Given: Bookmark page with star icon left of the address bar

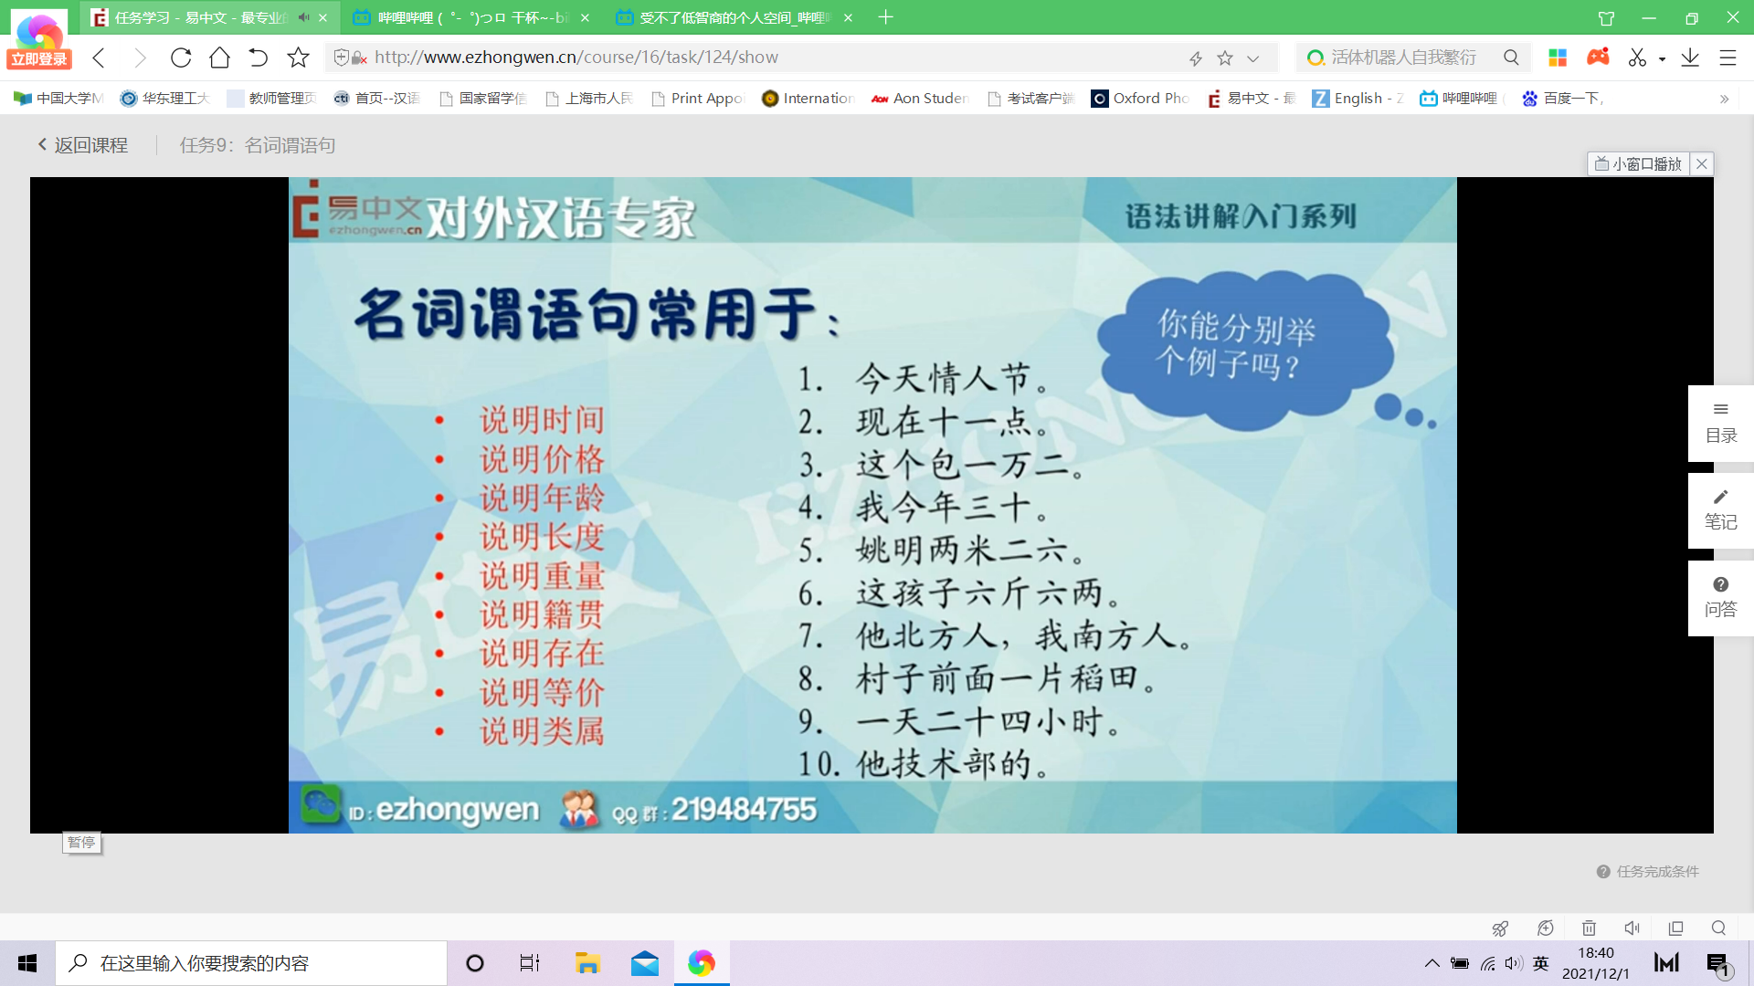Looking at the screenshot, I should (x=298, y=58).
